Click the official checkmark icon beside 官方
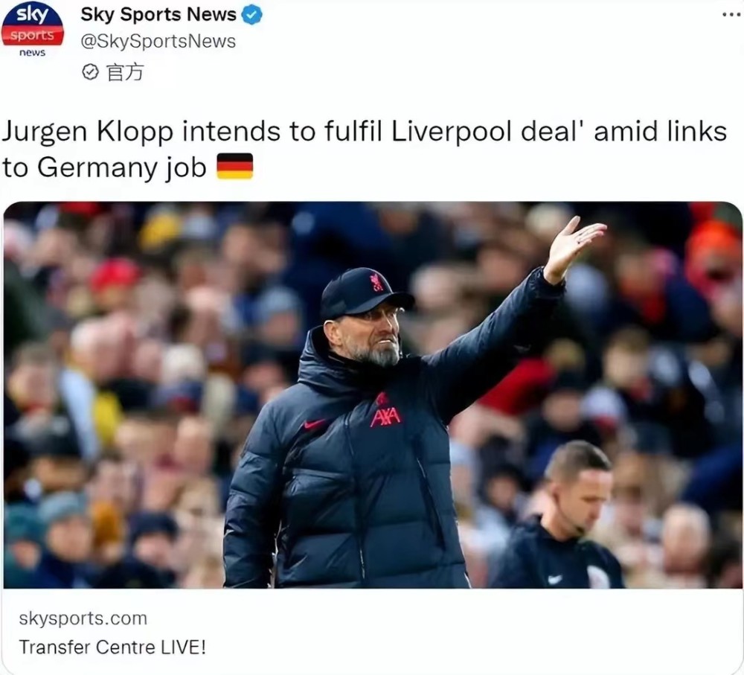Viewport: 744px width, 675px height. point(90,73)
